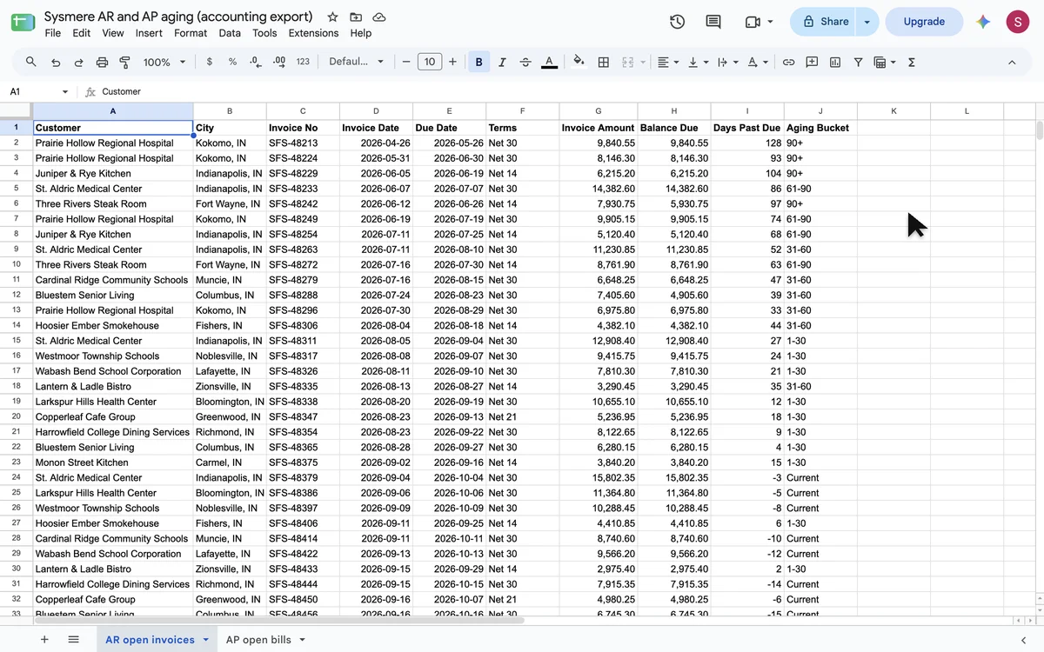Screen dimensions: 1044x652
Task: Open the comments panel
Action: point(713,22)
